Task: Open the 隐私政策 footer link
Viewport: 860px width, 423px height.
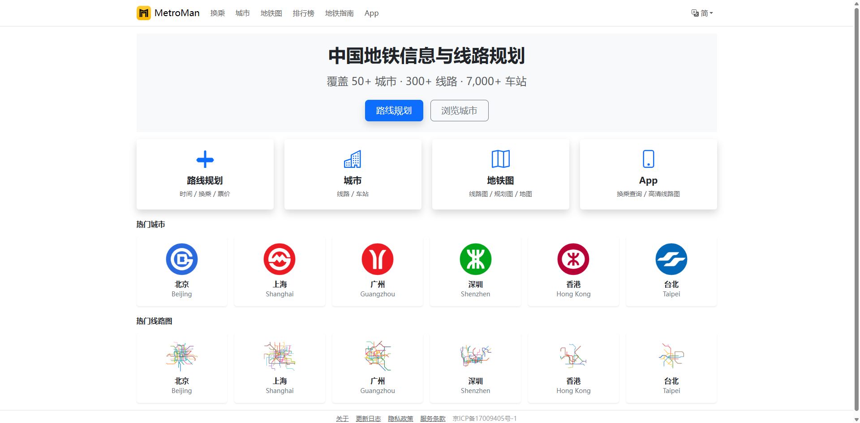Action: tap(400, 419)
